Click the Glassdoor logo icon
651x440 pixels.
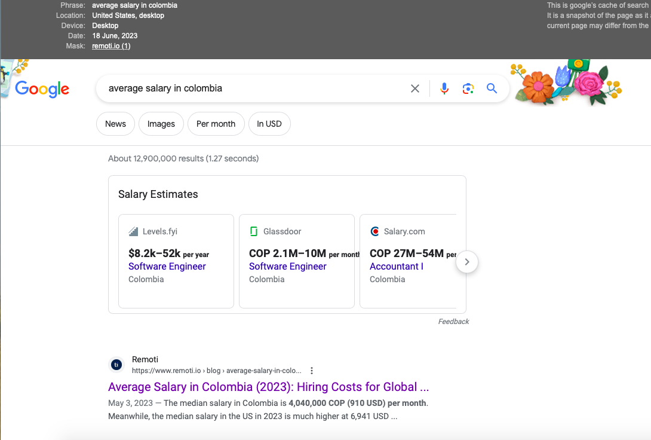click(x=254, y=231)
